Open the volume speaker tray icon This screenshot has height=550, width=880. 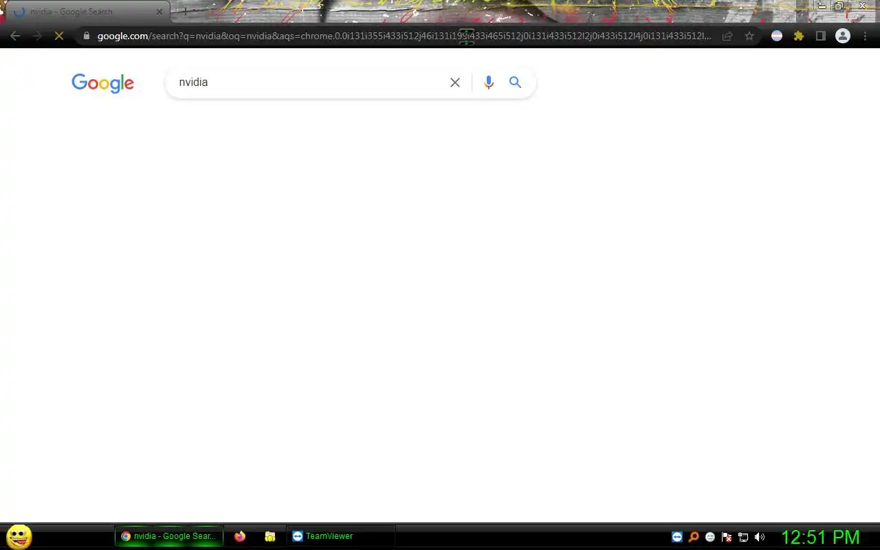[x=760, y=537]
